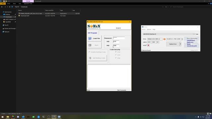The width and height of the screenshot is (212, 119).
Task: Click the current Driver field in Zadig
Action: pos(155,39)
